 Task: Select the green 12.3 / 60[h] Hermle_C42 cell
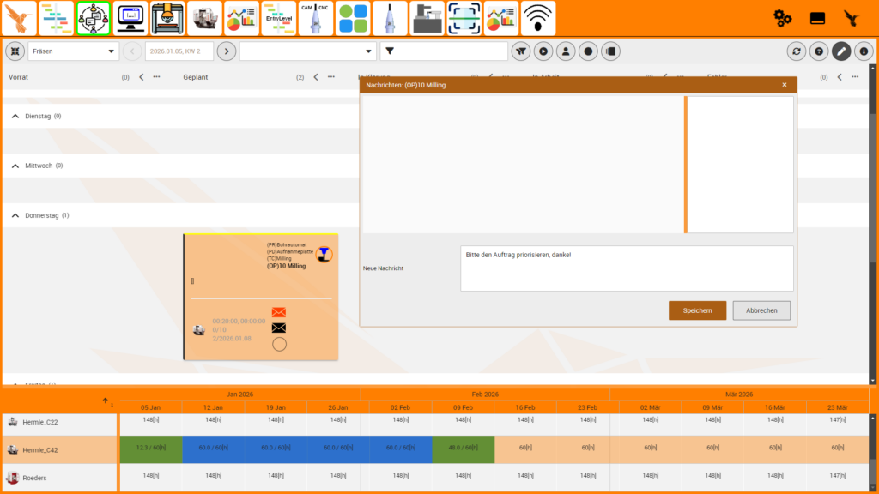pos(150,449)
